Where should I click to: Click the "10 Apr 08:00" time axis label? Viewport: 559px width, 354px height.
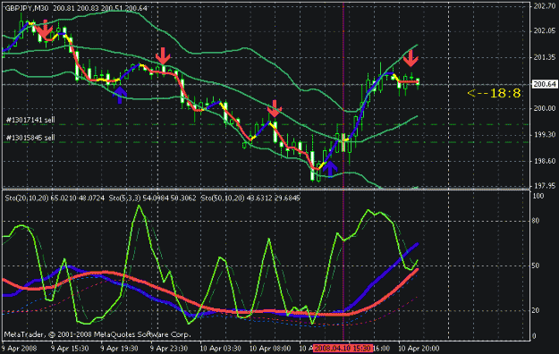tap(270, 349)
